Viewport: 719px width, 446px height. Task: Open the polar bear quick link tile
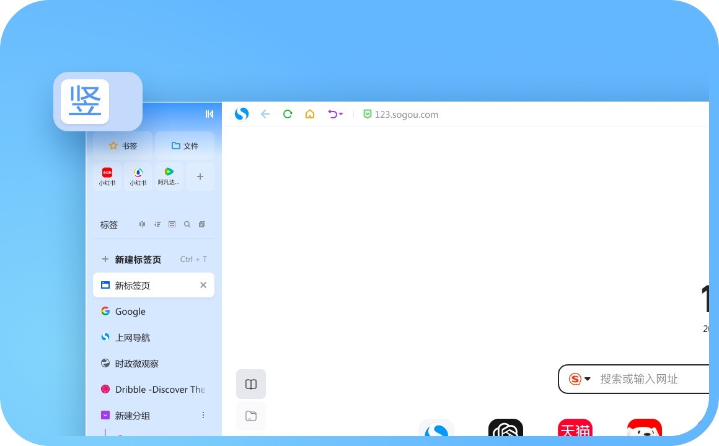click(644, 427)
